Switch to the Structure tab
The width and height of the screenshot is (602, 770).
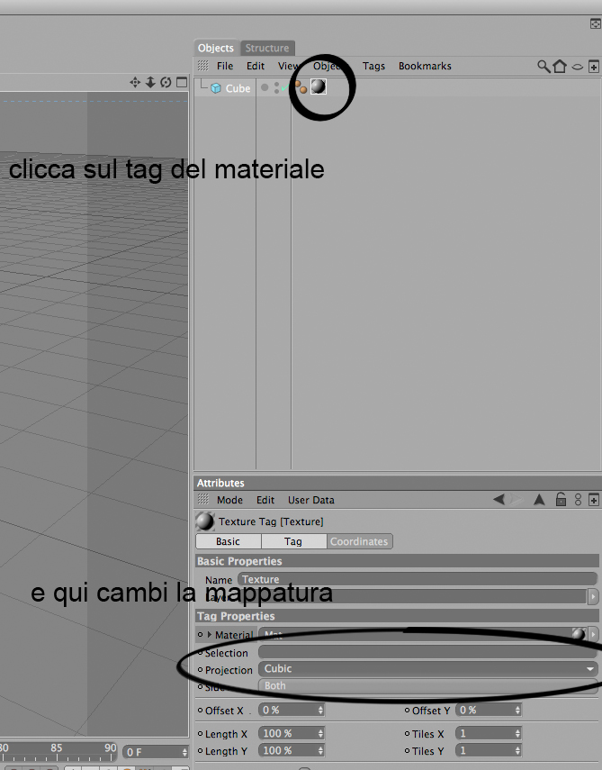(x=267, y=48)
